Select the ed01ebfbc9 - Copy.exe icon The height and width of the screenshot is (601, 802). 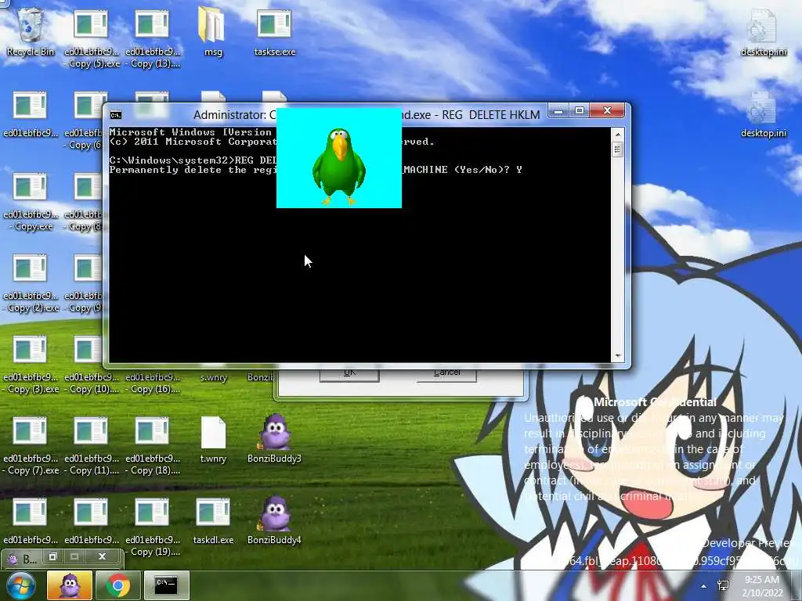tap(31, 202)
